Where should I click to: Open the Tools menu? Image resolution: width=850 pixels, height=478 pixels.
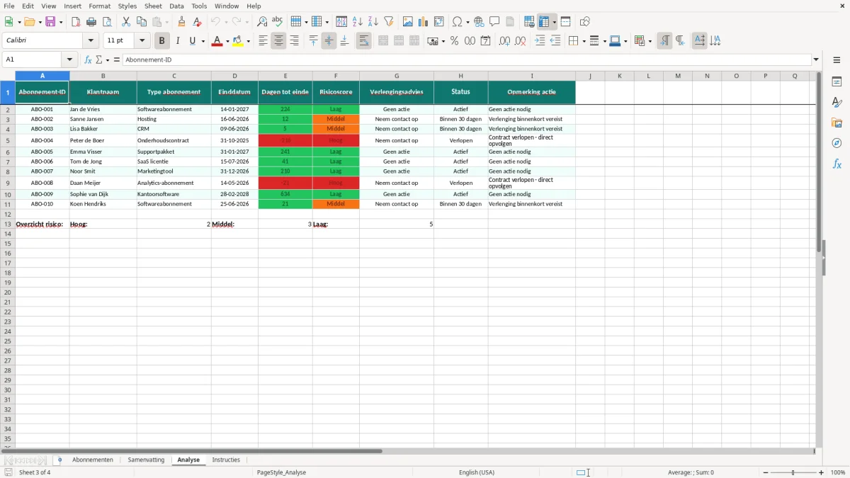[199, 6]
